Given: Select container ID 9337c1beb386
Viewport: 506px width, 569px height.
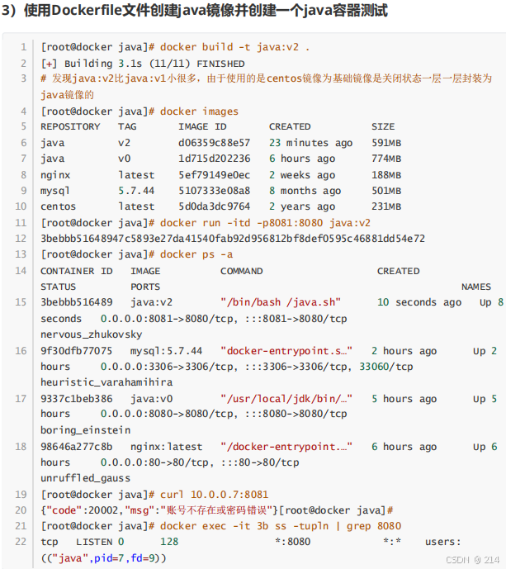Looking at the screenshot, I should pos(77,399).
